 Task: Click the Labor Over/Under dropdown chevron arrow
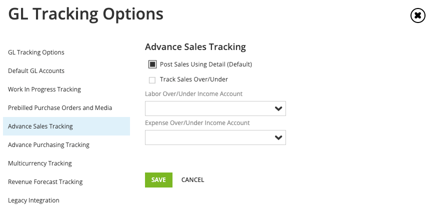(278, 108)
